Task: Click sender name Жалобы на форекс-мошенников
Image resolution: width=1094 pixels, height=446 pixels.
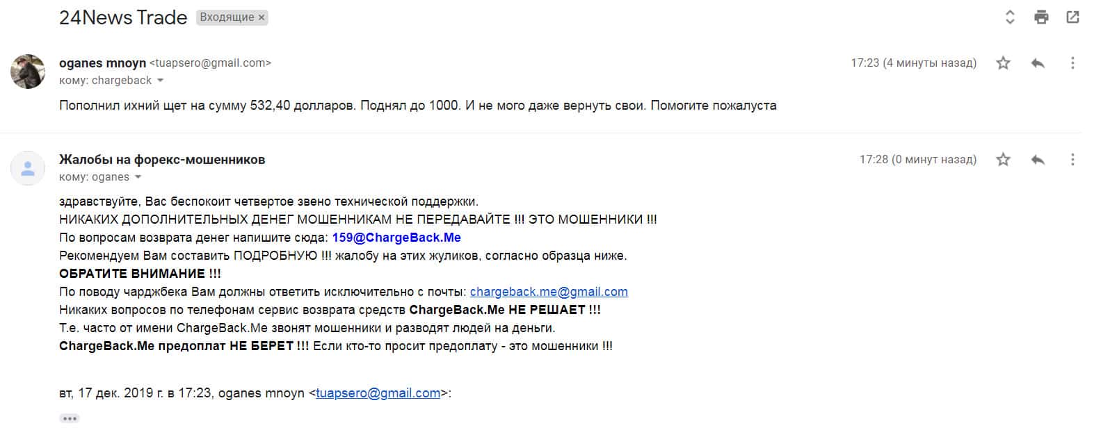Action: (162, 160)
